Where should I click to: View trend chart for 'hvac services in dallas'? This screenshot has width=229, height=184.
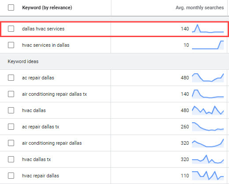click(208, 45)
